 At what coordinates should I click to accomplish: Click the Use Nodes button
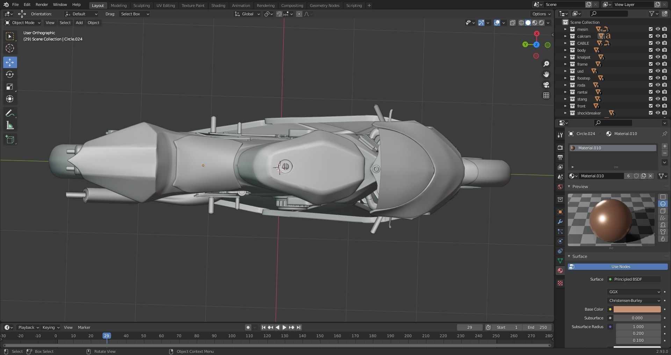click(618, 267)
